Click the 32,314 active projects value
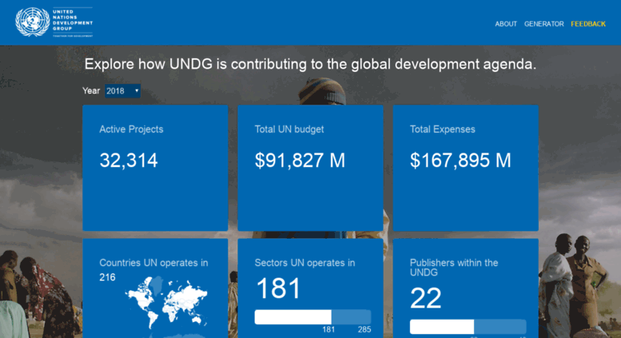Screen dimensions: 621x338 coord(129,161)
